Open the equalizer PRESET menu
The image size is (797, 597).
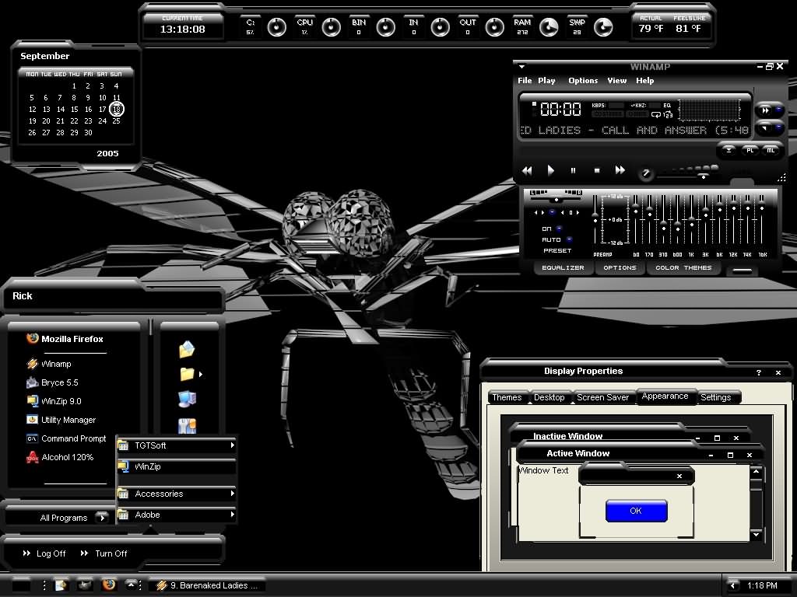pos(557,251)
